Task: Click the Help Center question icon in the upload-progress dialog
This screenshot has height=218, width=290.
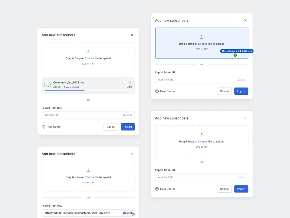Action: [x=43, y=127]
